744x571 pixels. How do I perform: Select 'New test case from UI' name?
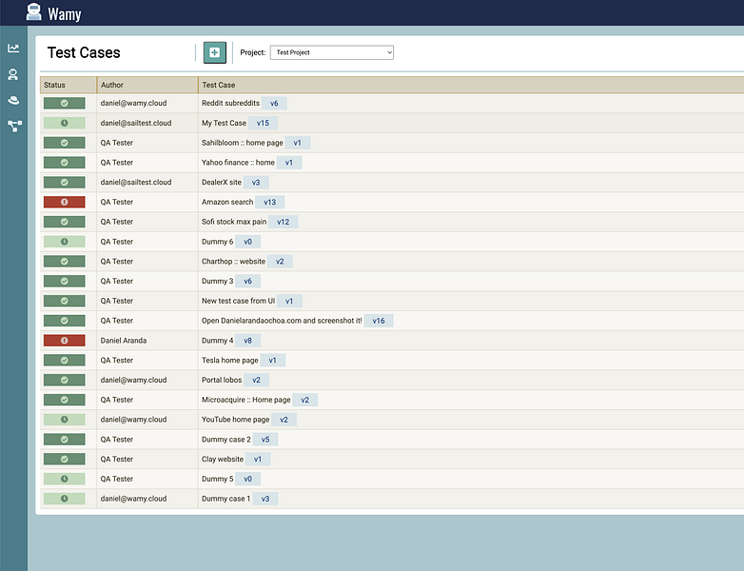238,301
